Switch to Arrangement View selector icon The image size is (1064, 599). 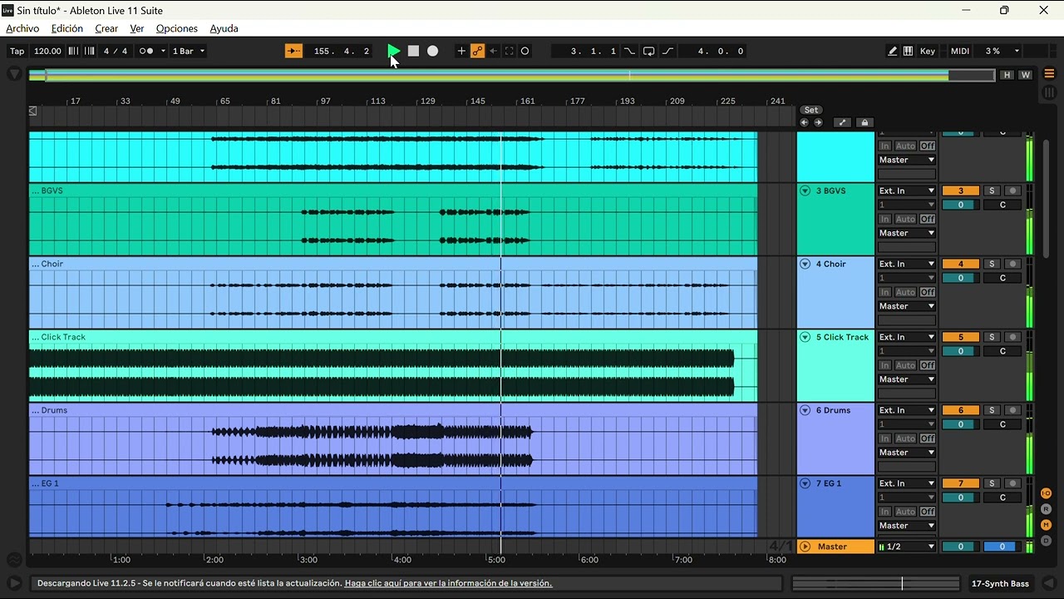click(x=1049, y=74)
